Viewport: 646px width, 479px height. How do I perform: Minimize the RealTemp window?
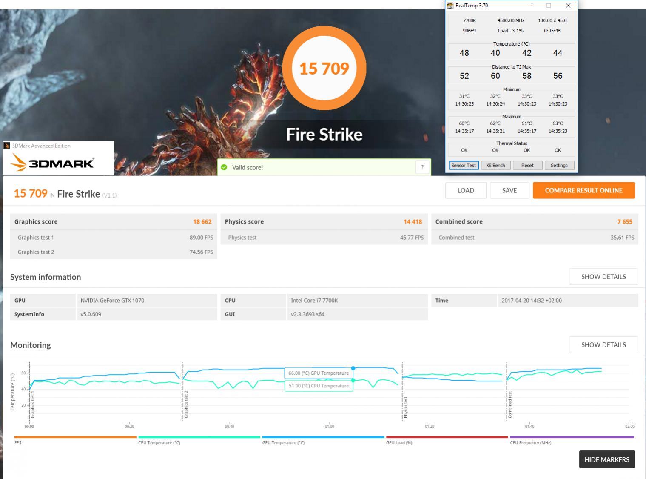click(x=529, y=6)
